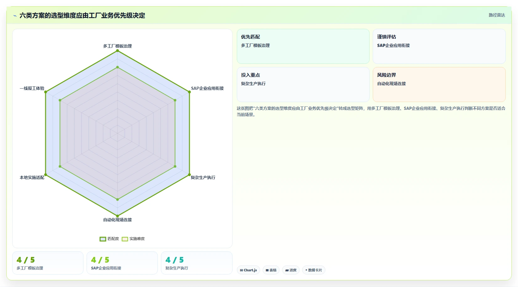518x287 pixels.
Task: Click the 进度 chip
Action: tap(291, 270)
